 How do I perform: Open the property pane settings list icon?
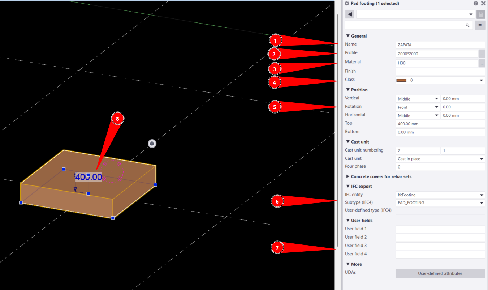coord(480,25)
